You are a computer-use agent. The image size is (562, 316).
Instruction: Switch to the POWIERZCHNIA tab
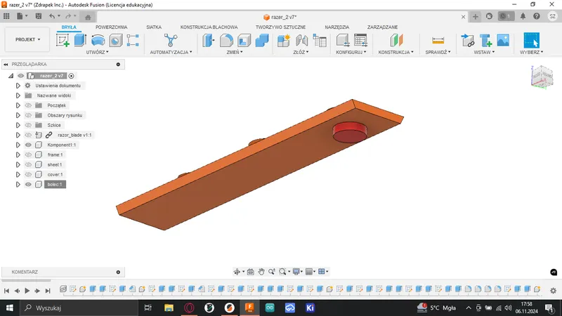111,27
